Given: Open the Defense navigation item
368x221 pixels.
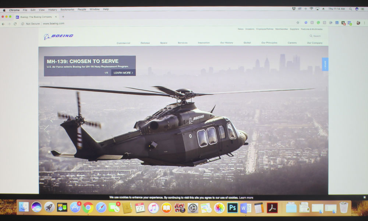Looking at the screenshot, I should 145,43.
